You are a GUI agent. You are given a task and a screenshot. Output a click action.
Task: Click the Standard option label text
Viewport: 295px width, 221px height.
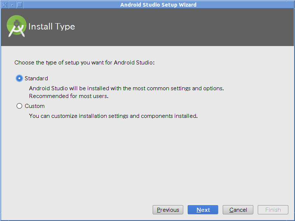click(x=36, y=78)
